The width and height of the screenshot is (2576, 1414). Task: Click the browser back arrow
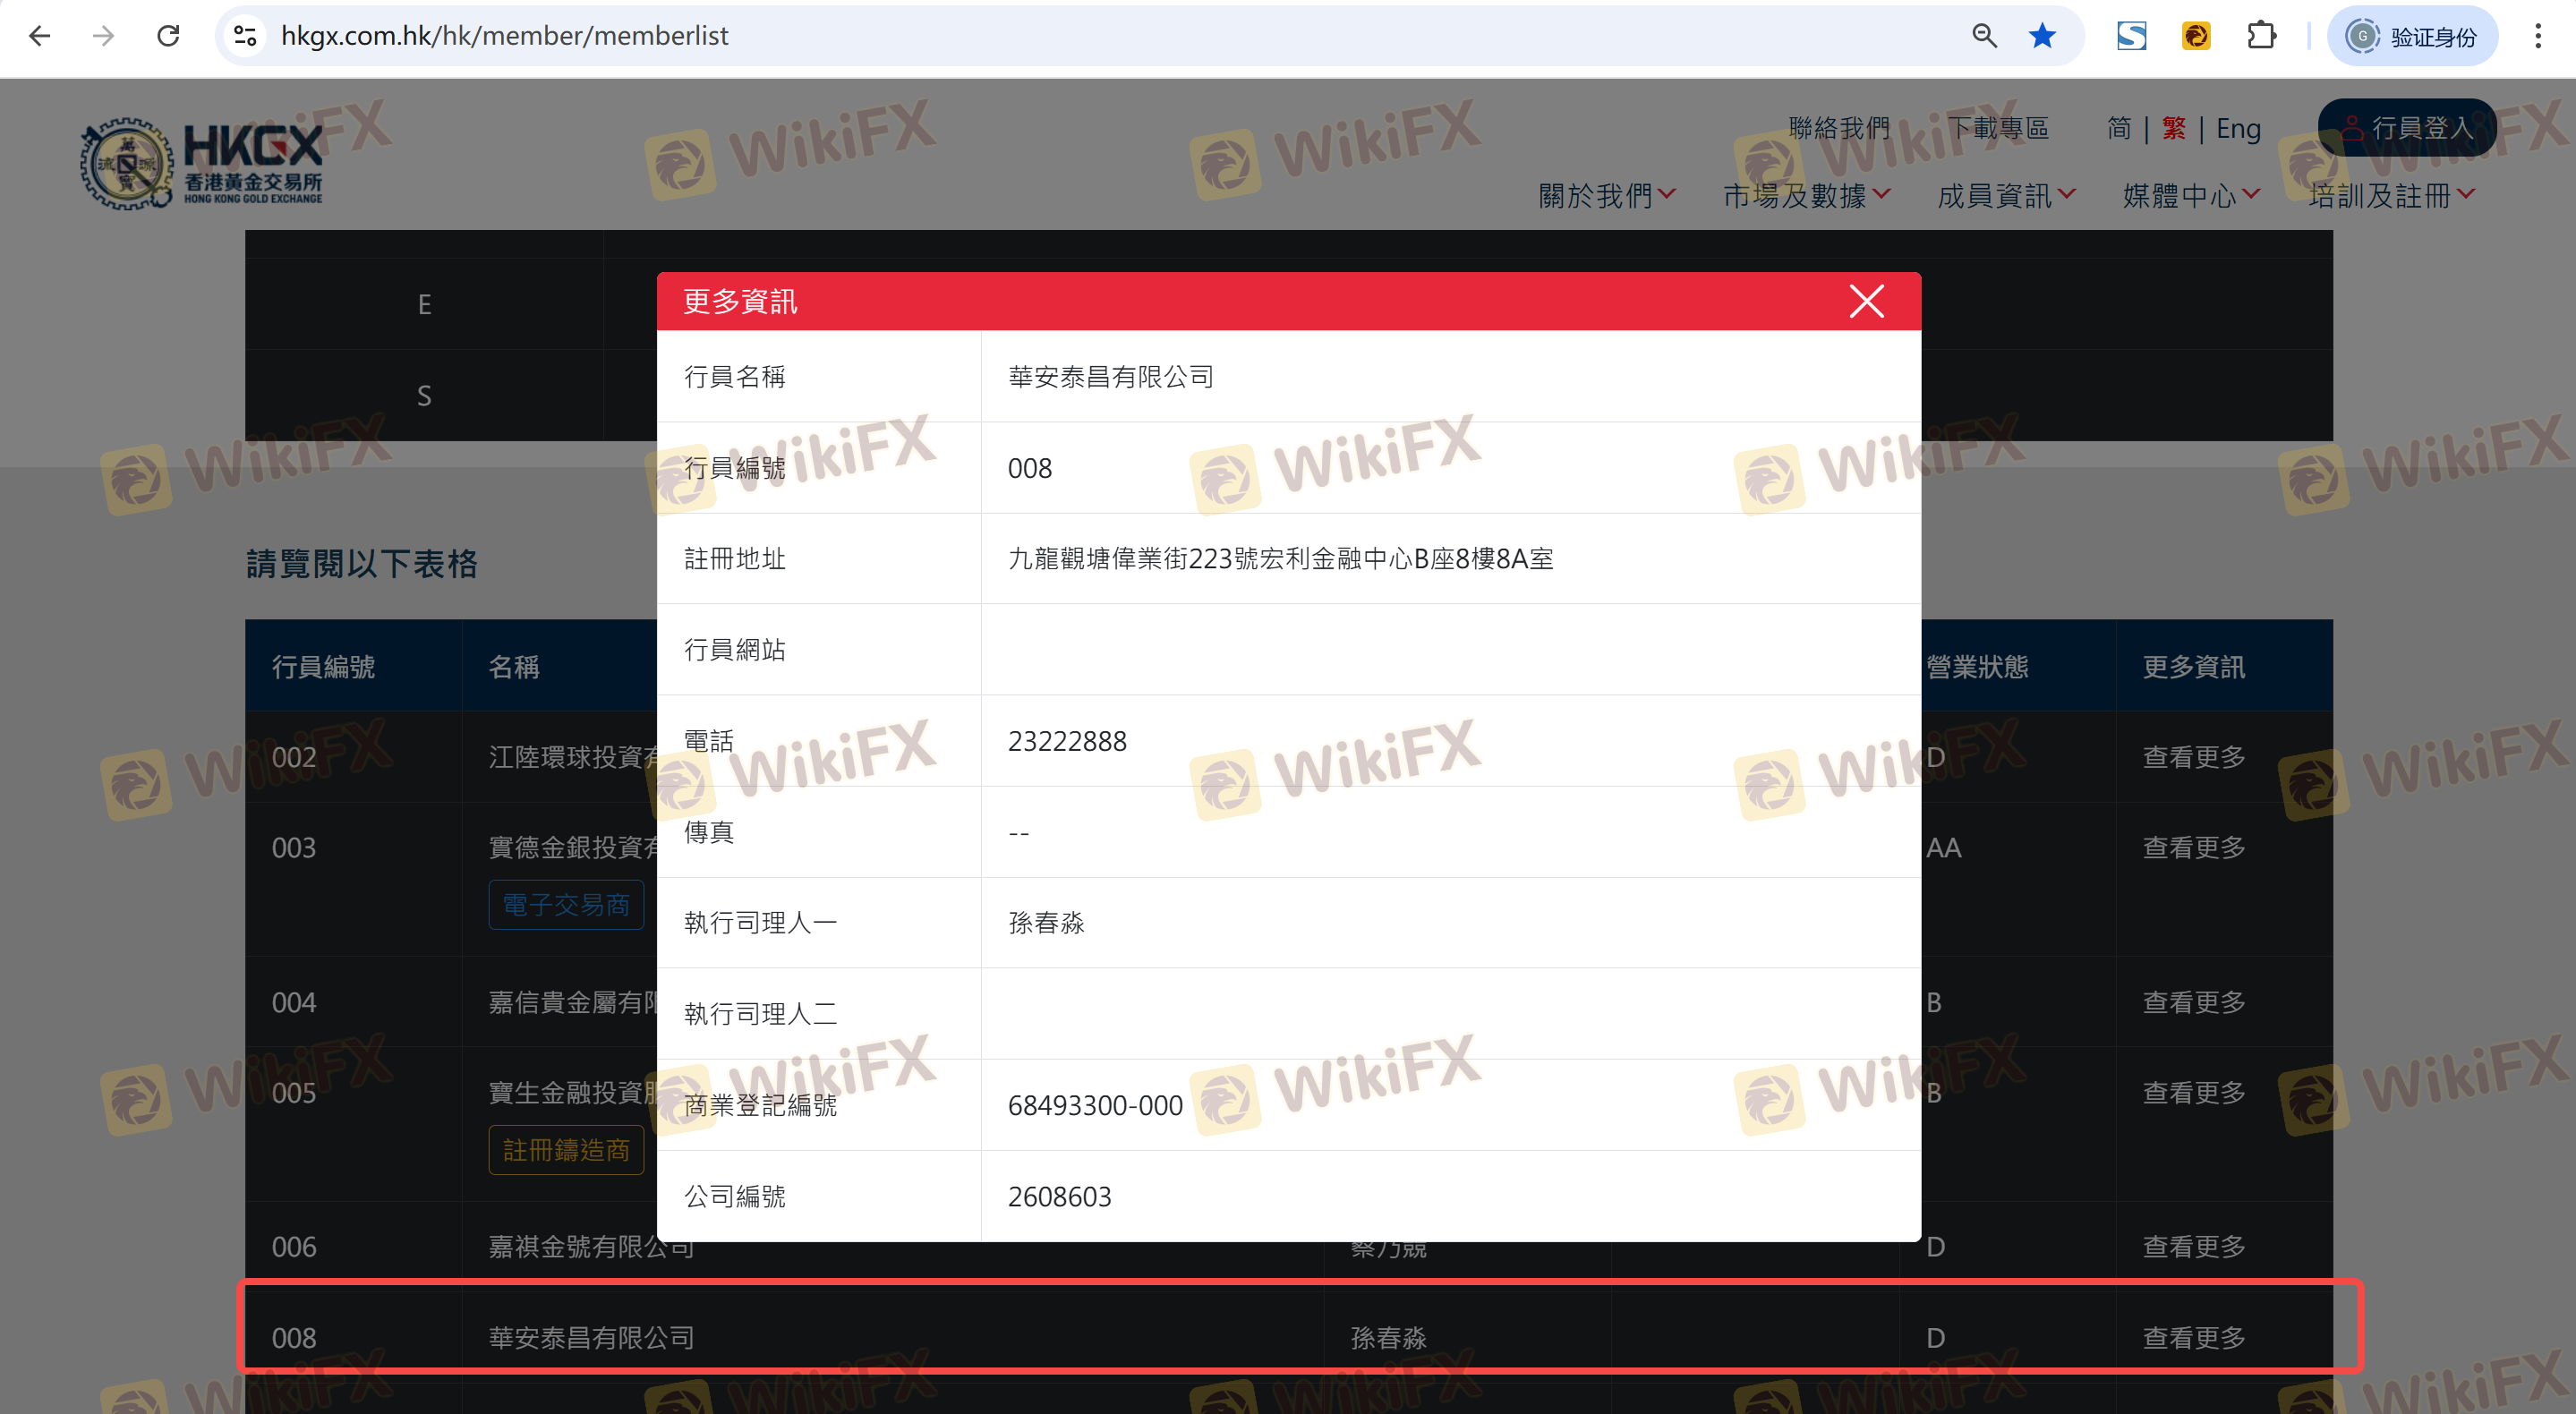pyautogui.click(x=40, y=36)
